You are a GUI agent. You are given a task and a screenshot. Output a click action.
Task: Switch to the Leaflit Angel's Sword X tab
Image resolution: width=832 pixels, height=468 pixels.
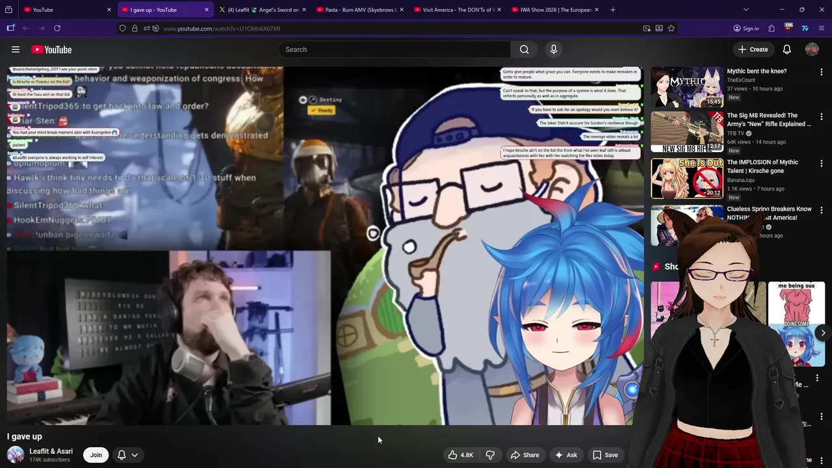click(x=263, y=10)
